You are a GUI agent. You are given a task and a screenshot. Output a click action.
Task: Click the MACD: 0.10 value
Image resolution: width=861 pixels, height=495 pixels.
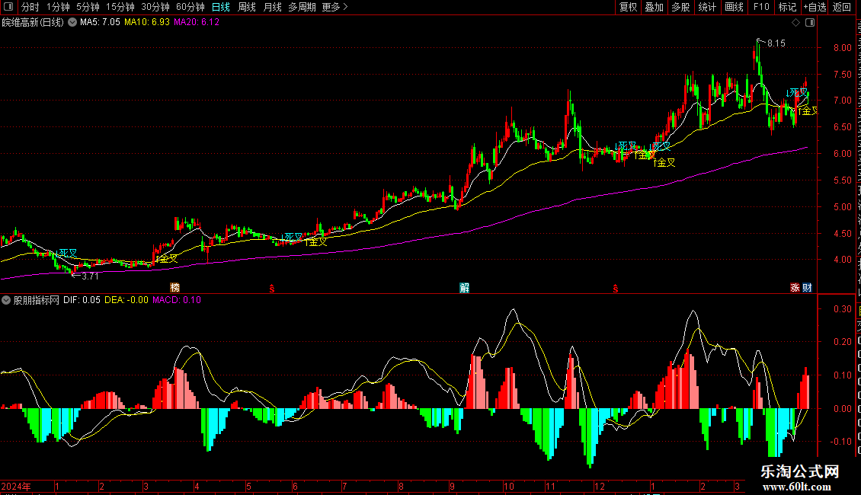(177, 300)
